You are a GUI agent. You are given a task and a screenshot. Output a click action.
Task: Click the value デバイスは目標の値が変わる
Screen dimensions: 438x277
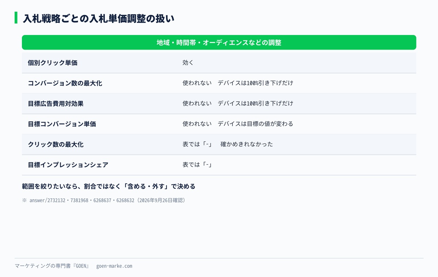pyautogui.click(x=255, y=124)
